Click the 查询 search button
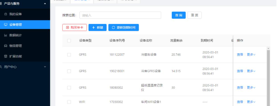The image size is (277, 106). click(x=178, y=15)
